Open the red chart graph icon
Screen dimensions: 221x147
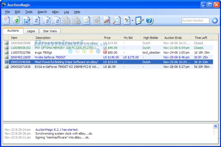(x=107, y=20)
